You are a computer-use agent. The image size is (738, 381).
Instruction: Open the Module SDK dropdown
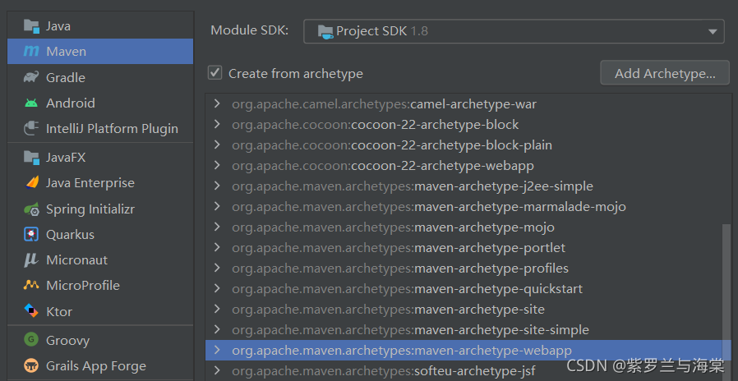pos(514,31)
